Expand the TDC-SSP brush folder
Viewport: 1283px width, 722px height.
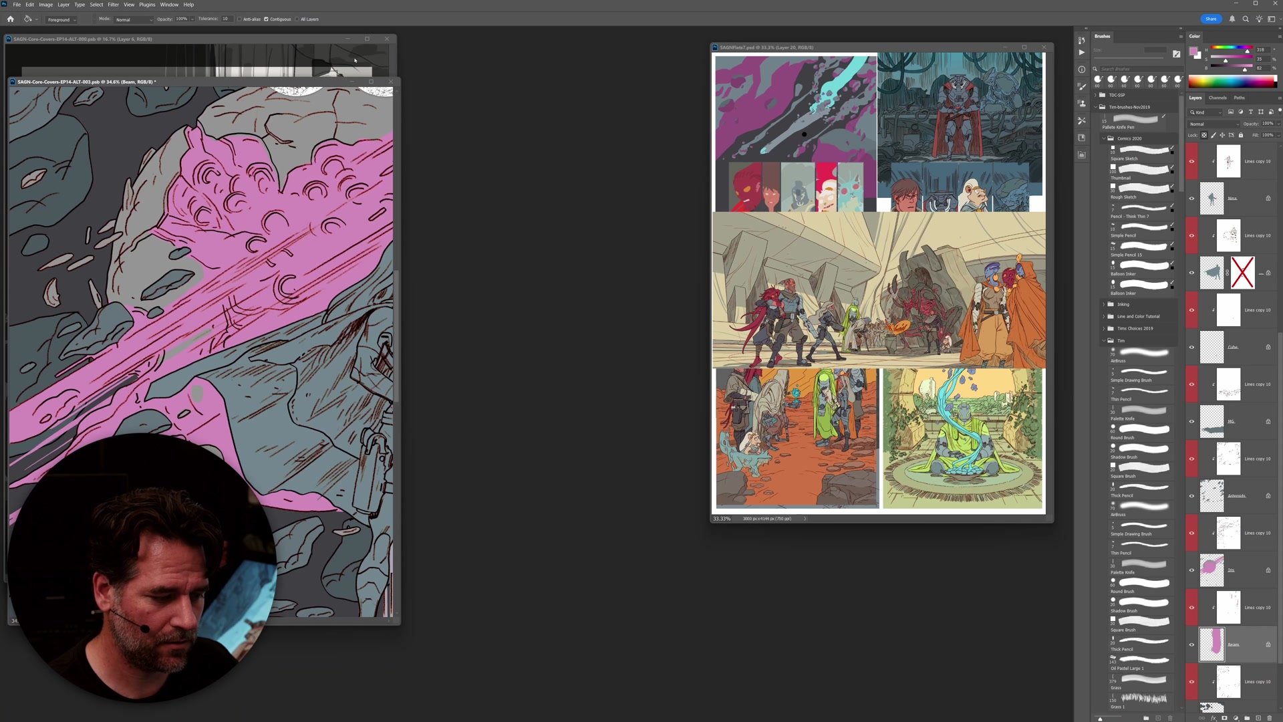[1095, 95]
